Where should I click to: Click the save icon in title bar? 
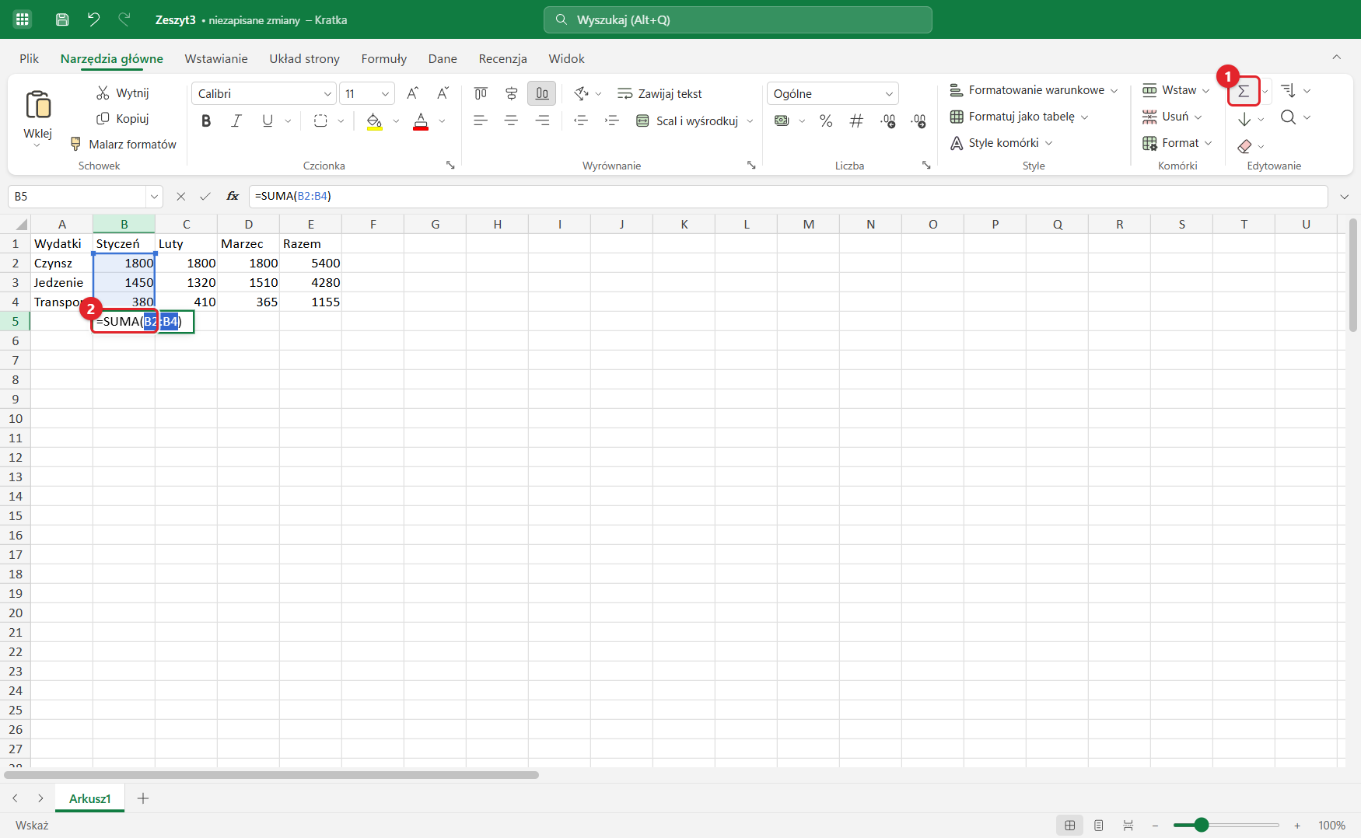pos(62,19)
